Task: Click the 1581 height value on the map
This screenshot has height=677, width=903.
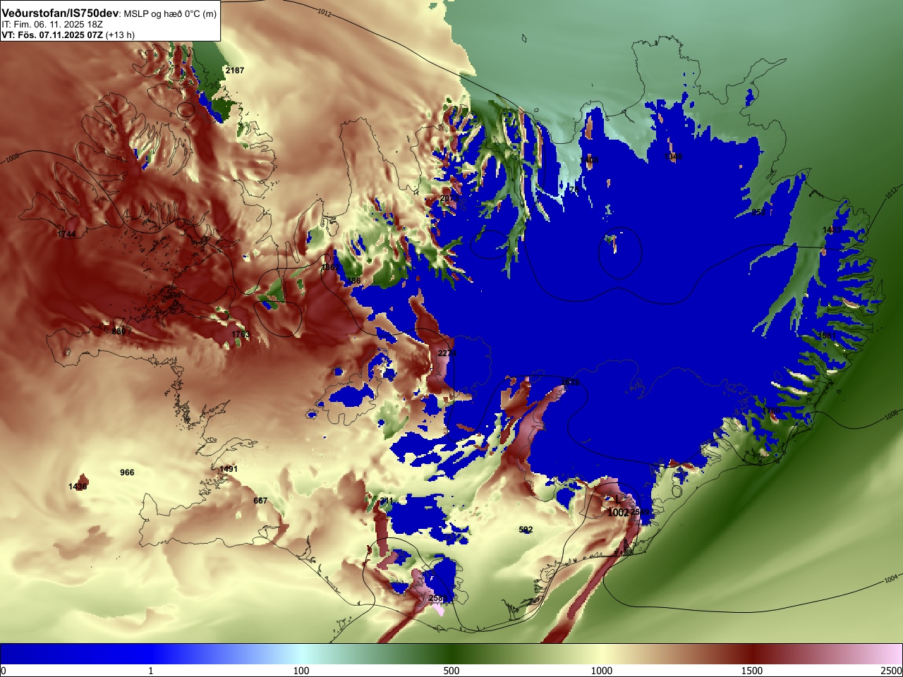Action: pyautogui.click(x=827, y=336)
